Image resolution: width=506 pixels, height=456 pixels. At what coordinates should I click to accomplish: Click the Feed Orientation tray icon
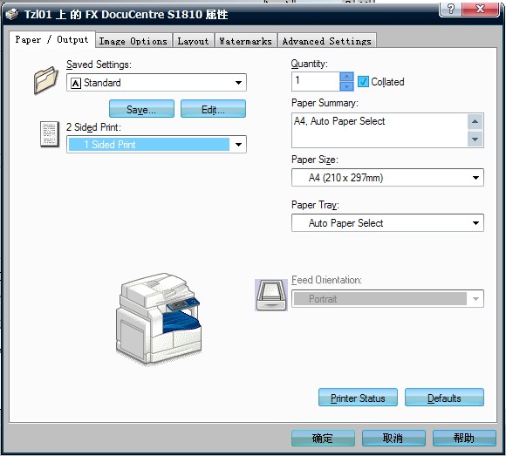pos(271,295)
